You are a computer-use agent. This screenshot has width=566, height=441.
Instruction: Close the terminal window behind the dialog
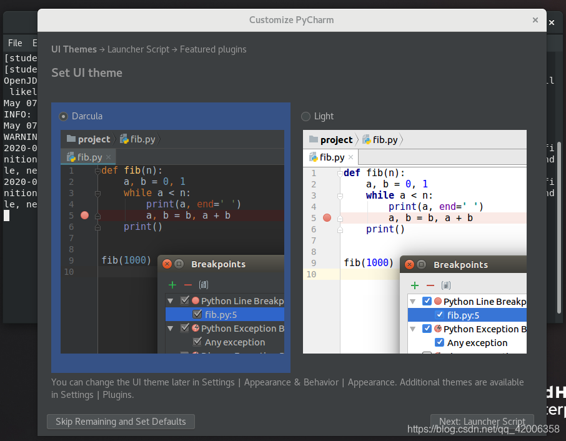(552, 22)
